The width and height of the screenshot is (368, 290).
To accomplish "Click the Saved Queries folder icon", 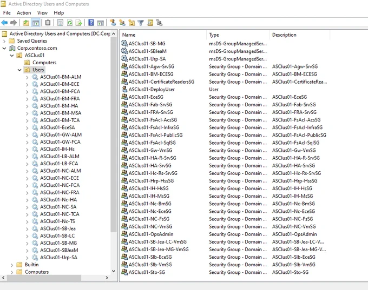I will point(12,41).
